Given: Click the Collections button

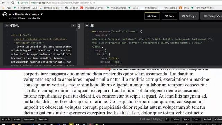Looking at the screenshot, I should [218, 119].
